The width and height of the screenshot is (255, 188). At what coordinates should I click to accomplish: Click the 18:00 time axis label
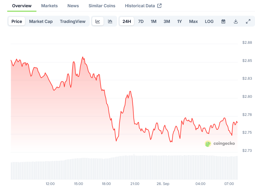106,184
